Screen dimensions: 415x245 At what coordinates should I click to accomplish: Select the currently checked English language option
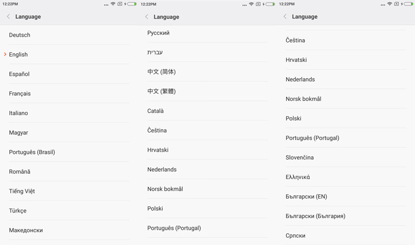pyautogui.click(x=18, y=55)
